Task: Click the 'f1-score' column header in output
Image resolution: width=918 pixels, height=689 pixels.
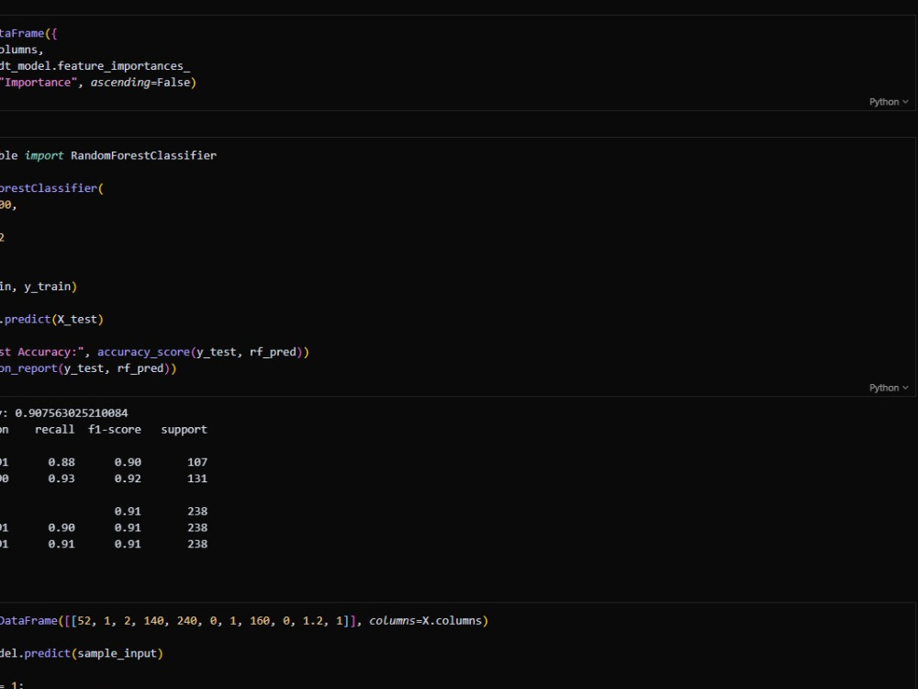Action: (115, 429)
